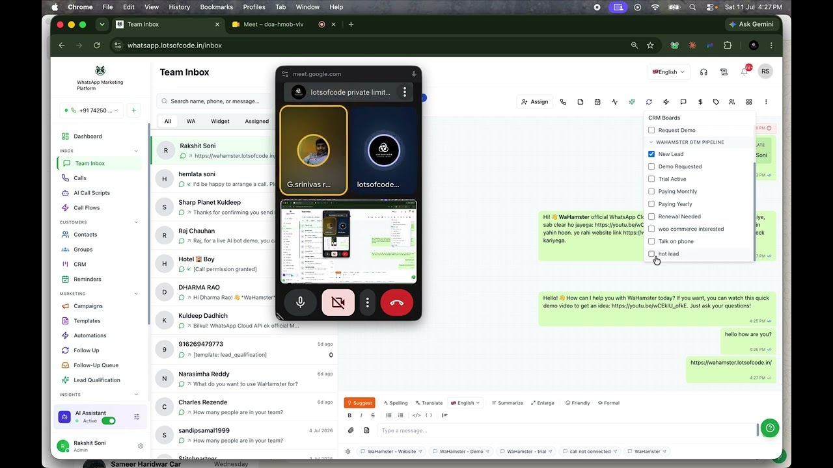Screen dimensions: 833x468
Task: Click the template document icon beside message box
Action: [x=366, y=430]
